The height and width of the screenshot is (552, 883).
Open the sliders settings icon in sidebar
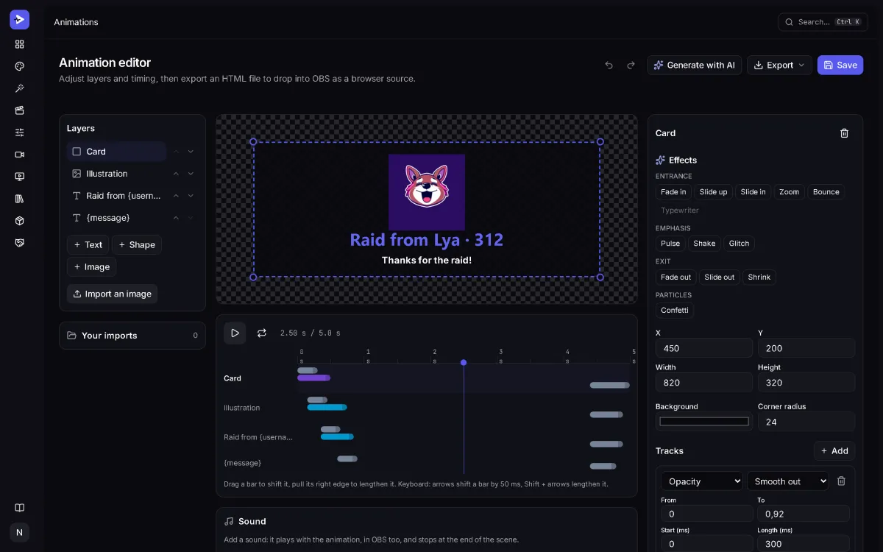pyautogui.click(x=20, y=132)
